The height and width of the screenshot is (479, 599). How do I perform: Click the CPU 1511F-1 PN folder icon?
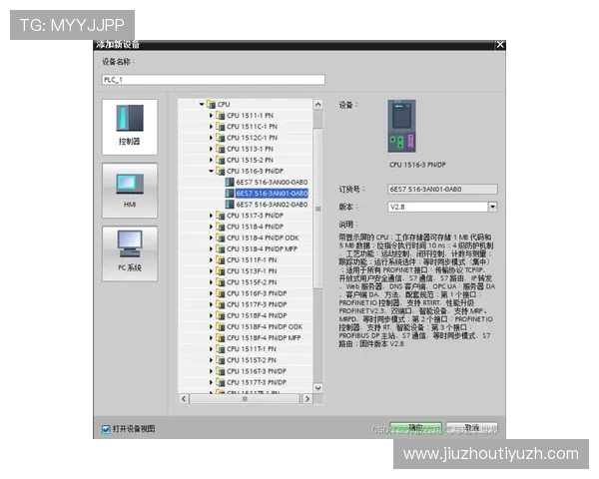pos(220,259)
